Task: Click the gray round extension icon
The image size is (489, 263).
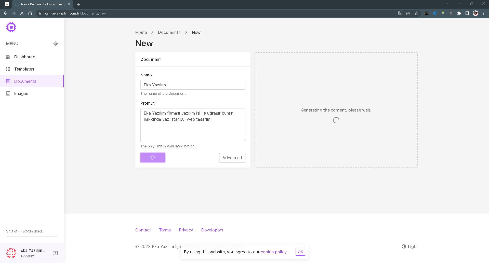Action: click(451, 13)
